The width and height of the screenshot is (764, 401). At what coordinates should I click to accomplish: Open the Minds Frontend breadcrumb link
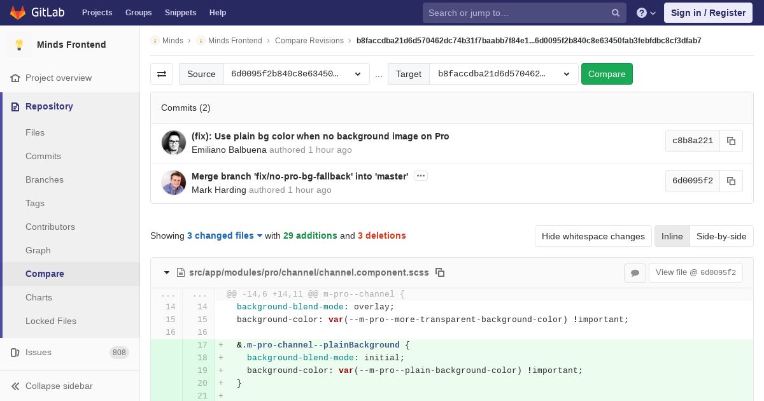point(235,41)
